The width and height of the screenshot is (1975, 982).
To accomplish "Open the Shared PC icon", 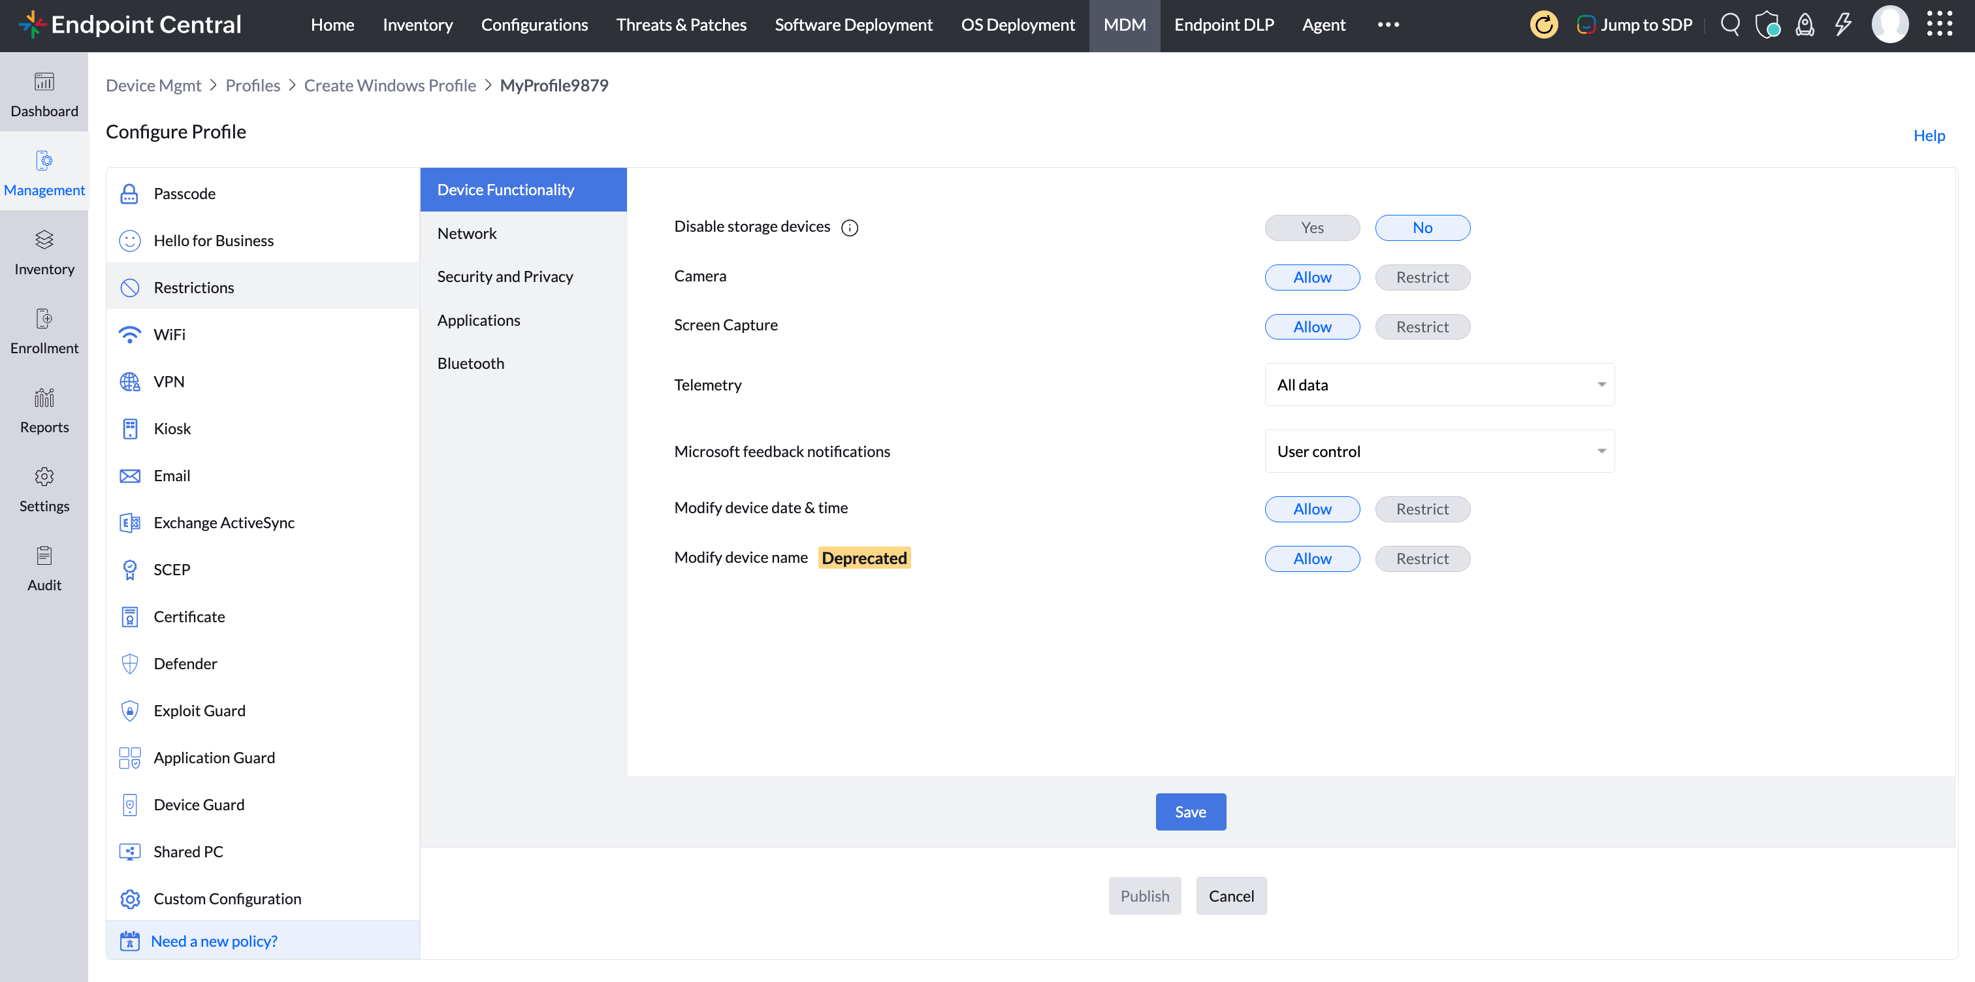I will pyautogui.click(x=129, y=851).
